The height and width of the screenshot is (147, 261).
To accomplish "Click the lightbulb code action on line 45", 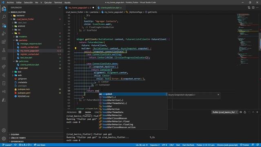I will click(x=75, y=48).
